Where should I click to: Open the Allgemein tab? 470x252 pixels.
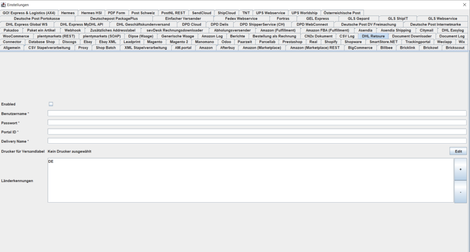point(12,48)
